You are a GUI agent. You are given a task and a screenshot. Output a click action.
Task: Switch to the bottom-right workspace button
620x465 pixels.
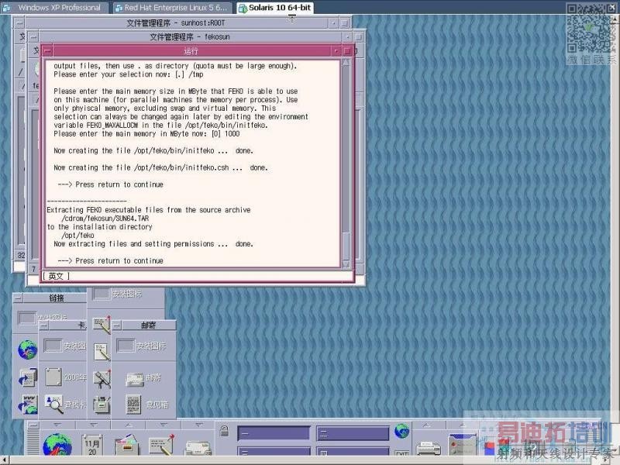point(353,452)
